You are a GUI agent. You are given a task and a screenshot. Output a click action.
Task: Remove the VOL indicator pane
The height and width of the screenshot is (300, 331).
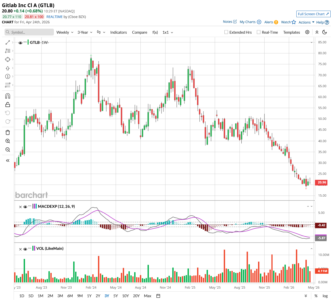(x=20, y=249)
